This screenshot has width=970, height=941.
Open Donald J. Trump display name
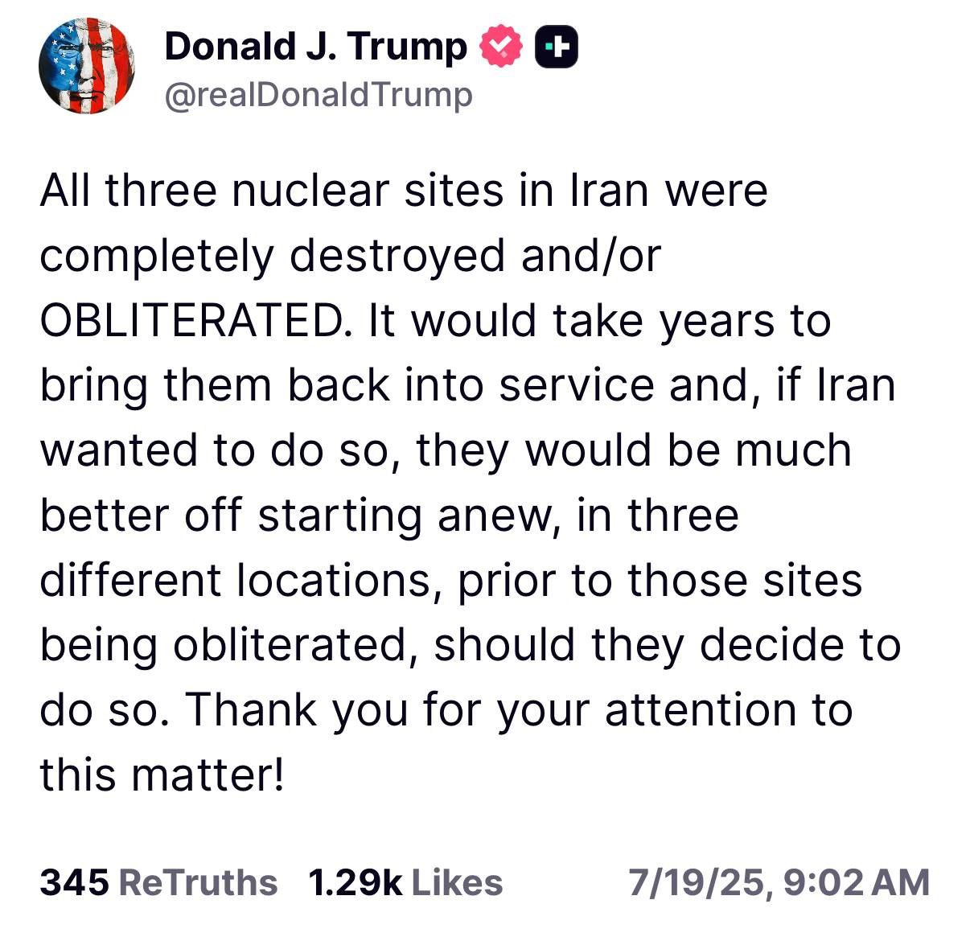(315, 47)
